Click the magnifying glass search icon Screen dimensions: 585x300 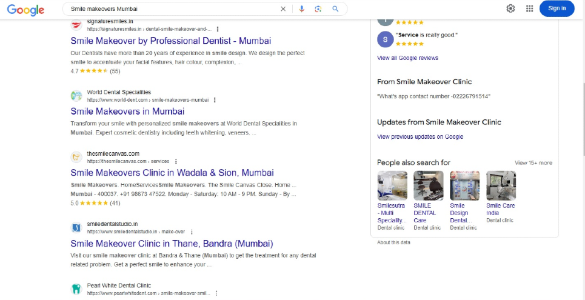pyautogui.click(x=335, y=9)
